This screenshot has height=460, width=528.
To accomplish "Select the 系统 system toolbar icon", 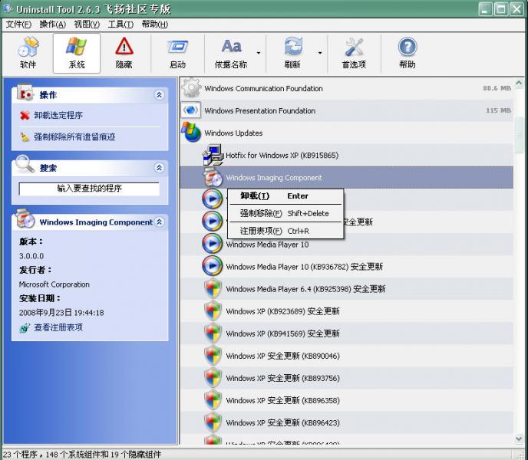I will pos(77,46).
